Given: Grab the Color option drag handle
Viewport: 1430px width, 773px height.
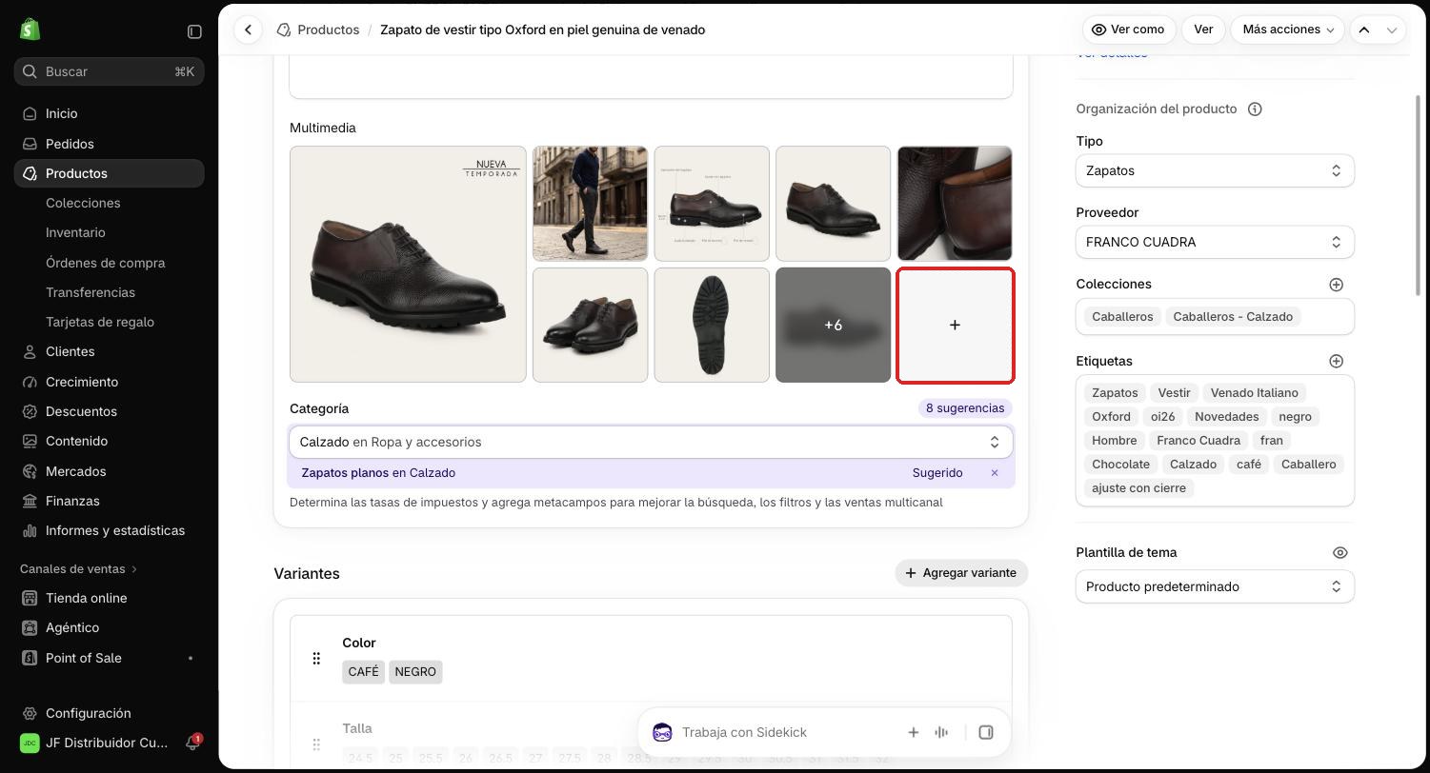Looking at the screenshot, I should pyautogui.click(x=316, y=659).
